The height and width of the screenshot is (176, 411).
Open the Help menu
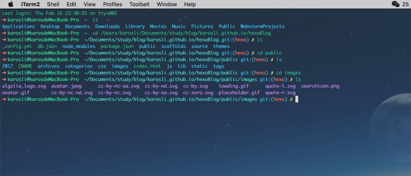190,5
